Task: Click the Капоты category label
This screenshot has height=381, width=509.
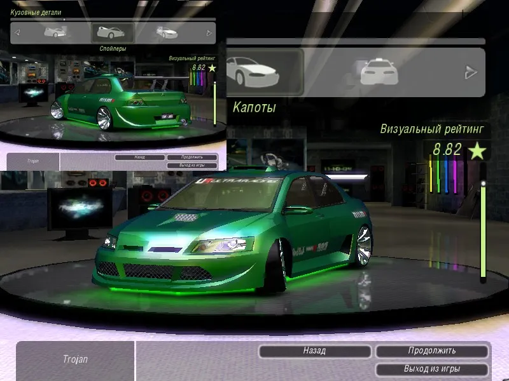Action: pyautogui.click(x=254, y=107)
